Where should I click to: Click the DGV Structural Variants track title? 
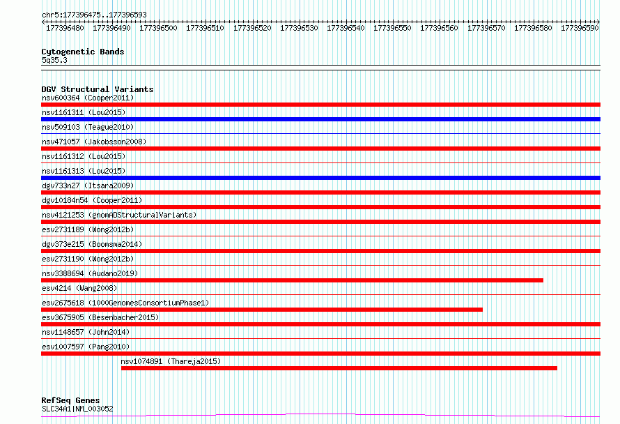tap(98, 89)
